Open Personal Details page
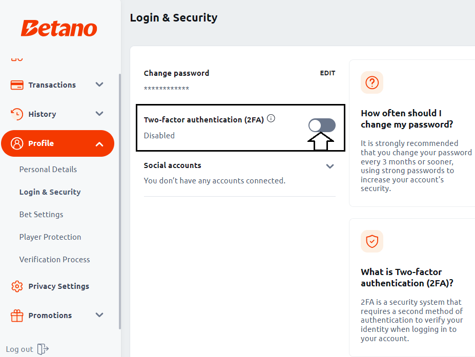Screen dimensions: 475x357 click(x=48, y=169)
